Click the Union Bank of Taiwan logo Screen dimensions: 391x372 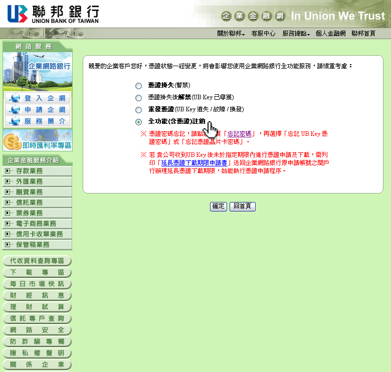pos(53,14)
